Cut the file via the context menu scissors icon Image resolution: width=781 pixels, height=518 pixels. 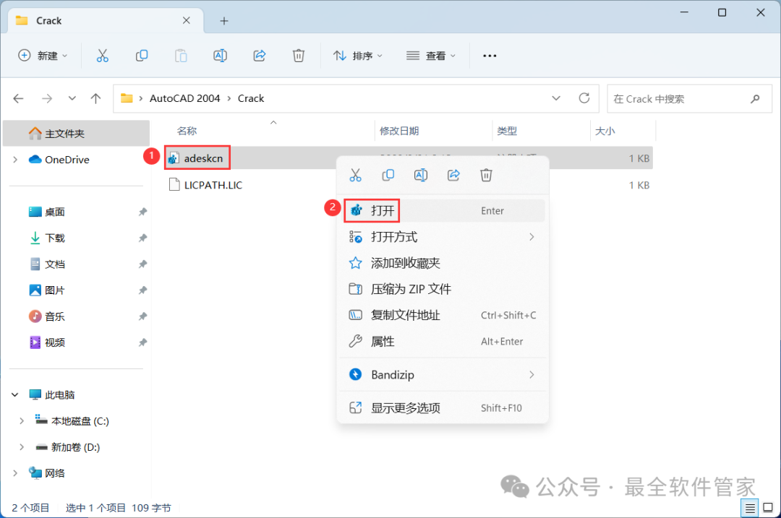[355, 175]
